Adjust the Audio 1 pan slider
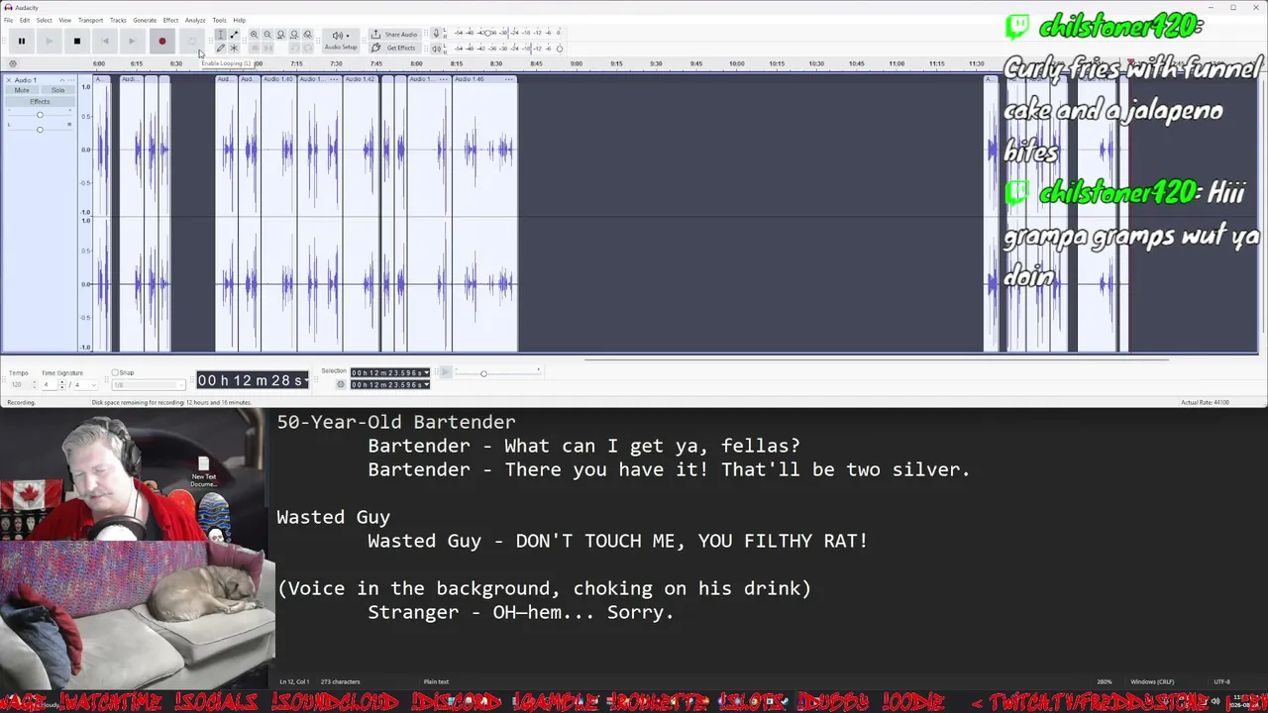 click(40, 129)
